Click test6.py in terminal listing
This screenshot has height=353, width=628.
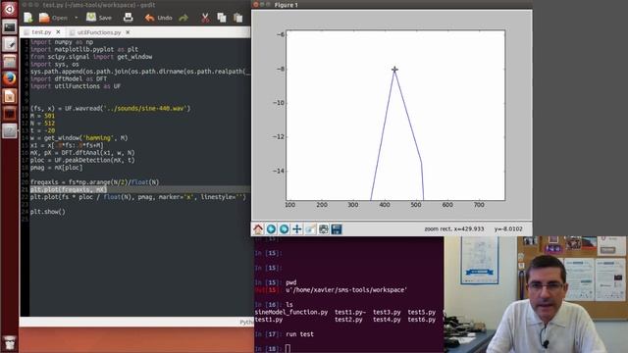422,320
